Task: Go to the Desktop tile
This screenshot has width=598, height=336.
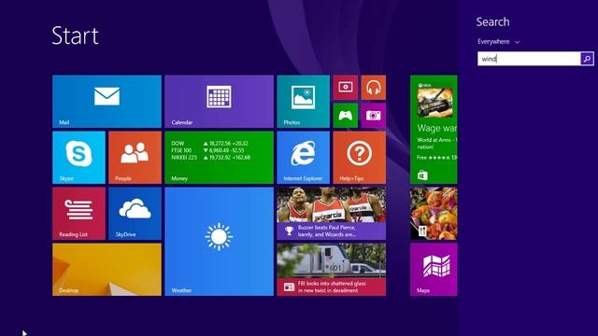Action: (x=107, y=270)
